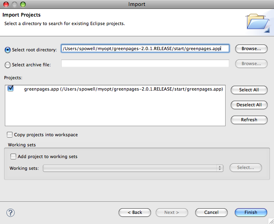
Task: Click the window resize grip corner
Action: [x=271, y=221]
